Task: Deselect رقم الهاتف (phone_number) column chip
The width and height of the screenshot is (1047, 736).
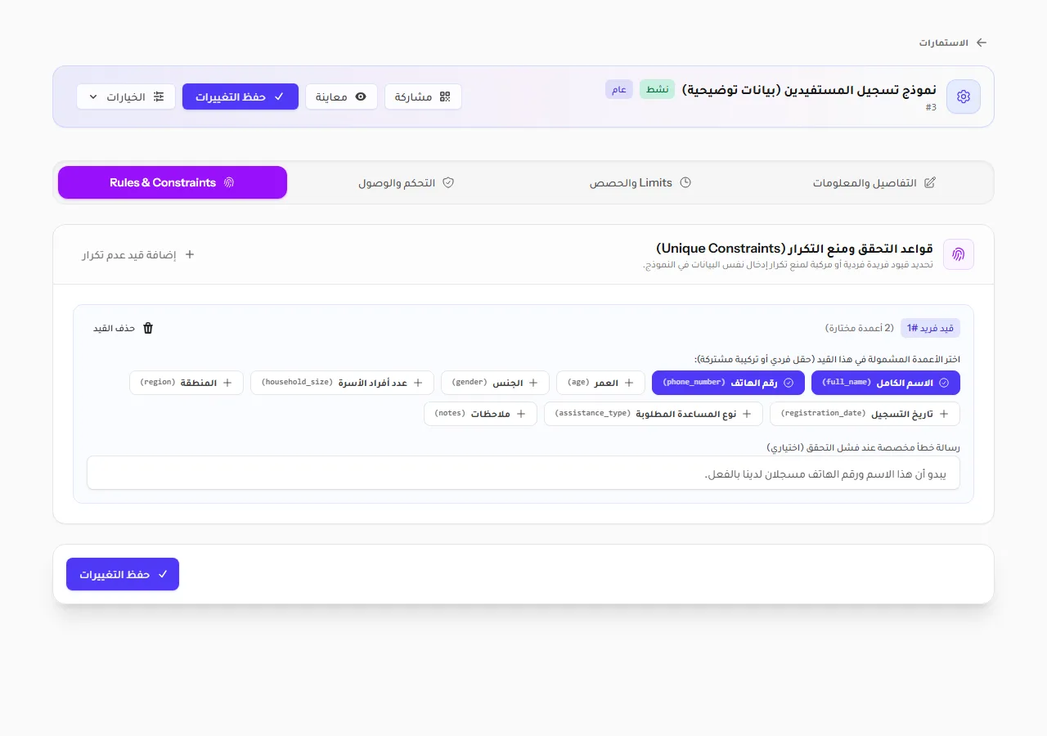Action: (728, 383)
